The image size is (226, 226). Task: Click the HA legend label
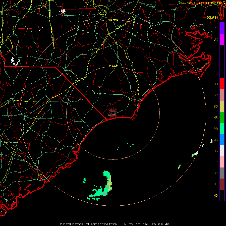click(x=216, y=84)
